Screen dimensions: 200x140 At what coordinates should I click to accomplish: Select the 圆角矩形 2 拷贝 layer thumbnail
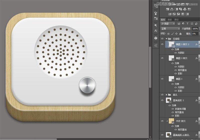168,135
